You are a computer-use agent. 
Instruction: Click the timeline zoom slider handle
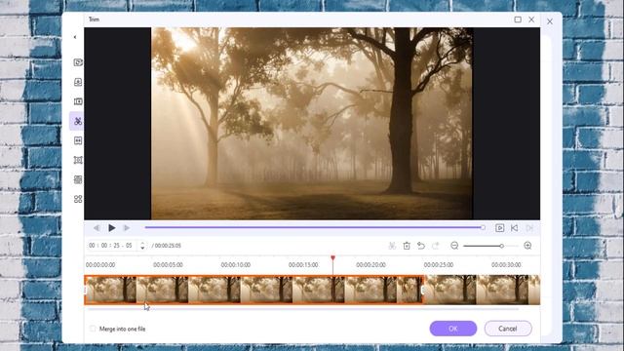(502, 246)
